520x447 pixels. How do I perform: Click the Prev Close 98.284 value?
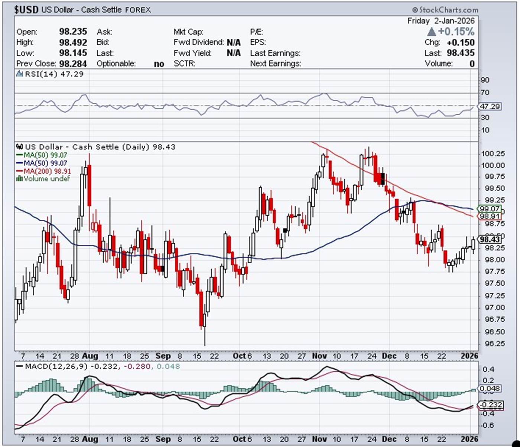tap(73, 64)
